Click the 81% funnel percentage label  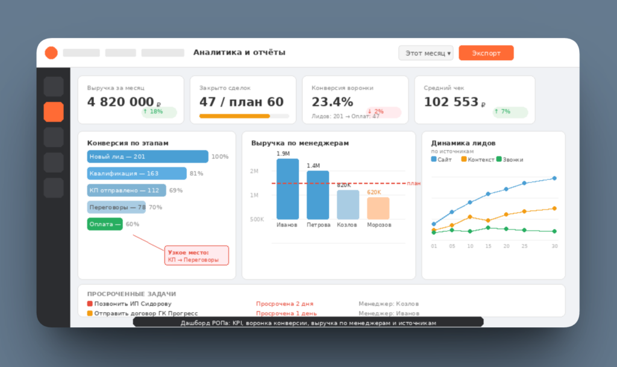(x=196, y=174)
